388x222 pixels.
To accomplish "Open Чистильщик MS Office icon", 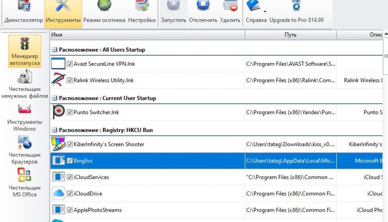I will click(x=24, y=175).
